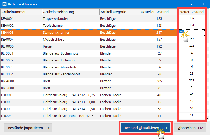This screenshot has width=210, height=140.
Task: Edit Neuer Bestand for BR-4000 Brett
Action: click(x=192, y=80)
